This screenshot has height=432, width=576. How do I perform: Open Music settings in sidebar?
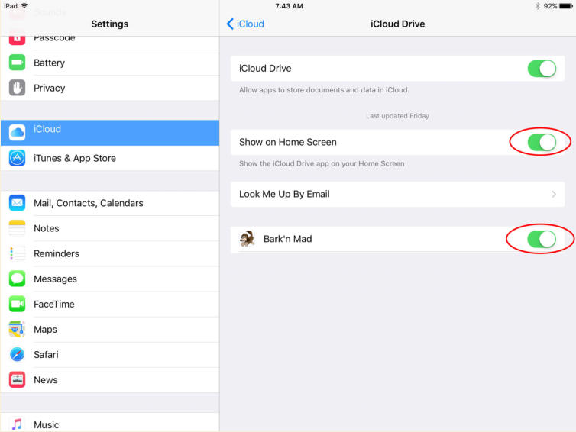(x=46, y=424)
